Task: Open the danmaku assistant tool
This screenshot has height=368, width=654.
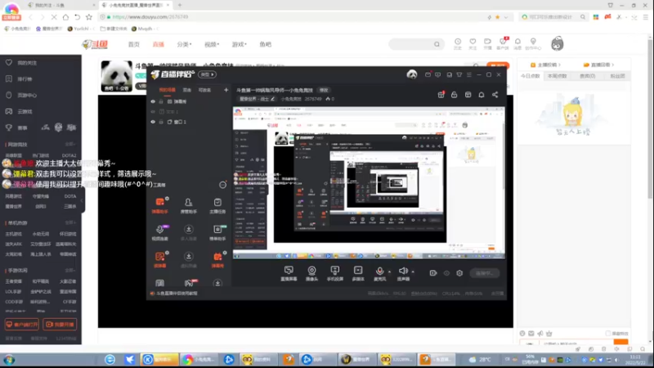Action: (x=160, y=206)
